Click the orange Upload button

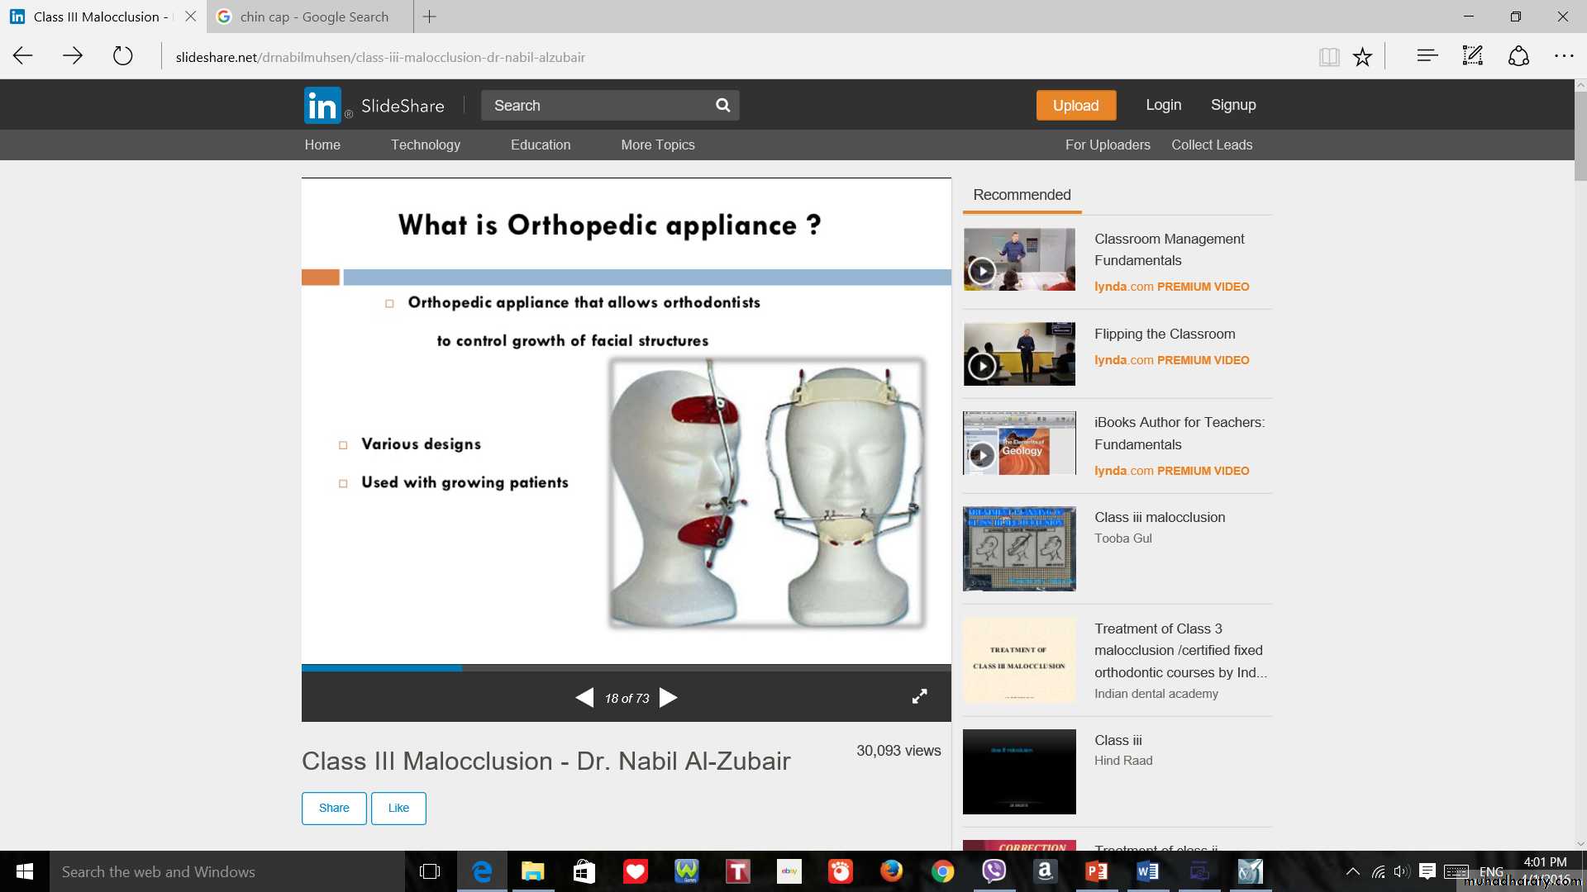[x=1075, y=106]
